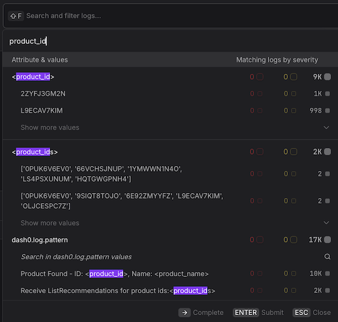The width and height of the screenshot is (338, 322).
Task: Click Show more values under <product_id>
Action: [x=50, y=127]
